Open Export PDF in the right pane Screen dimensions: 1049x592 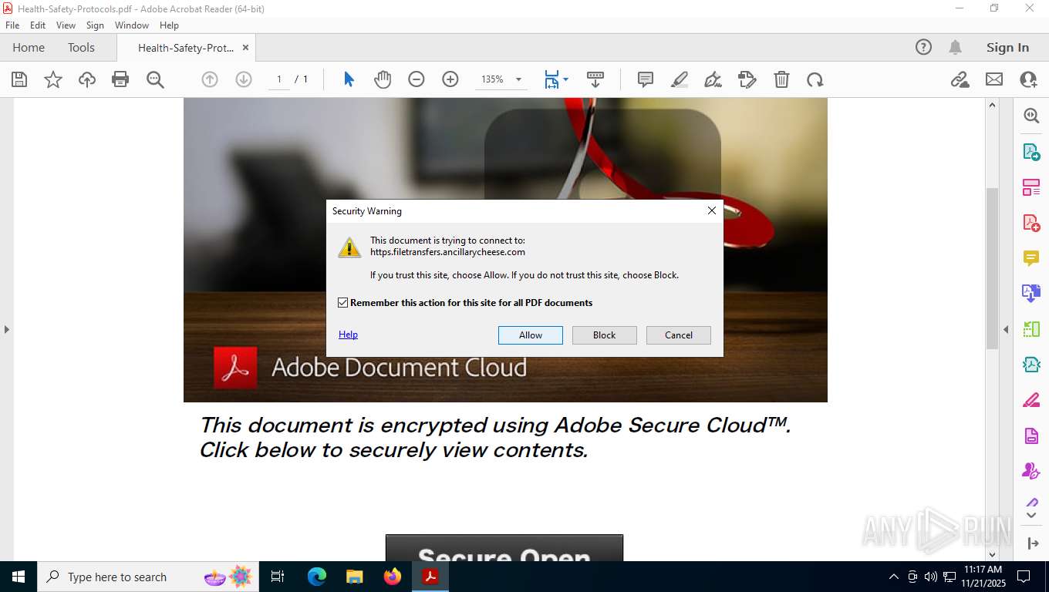[1031, 152]
